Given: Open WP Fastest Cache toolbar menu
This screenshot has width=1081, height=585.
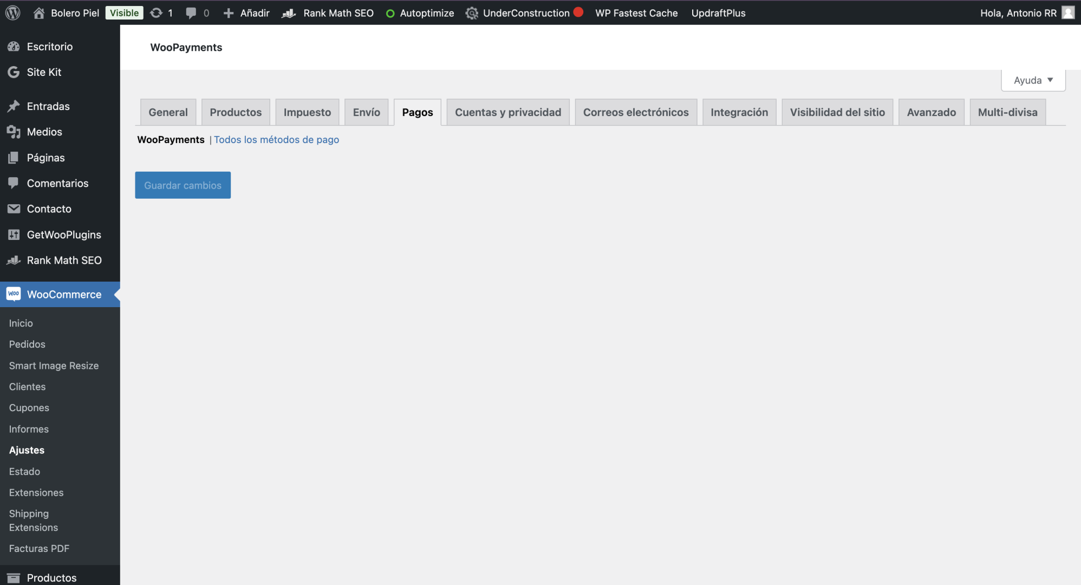Looking at the screenshot, I should tap(636, 13).
